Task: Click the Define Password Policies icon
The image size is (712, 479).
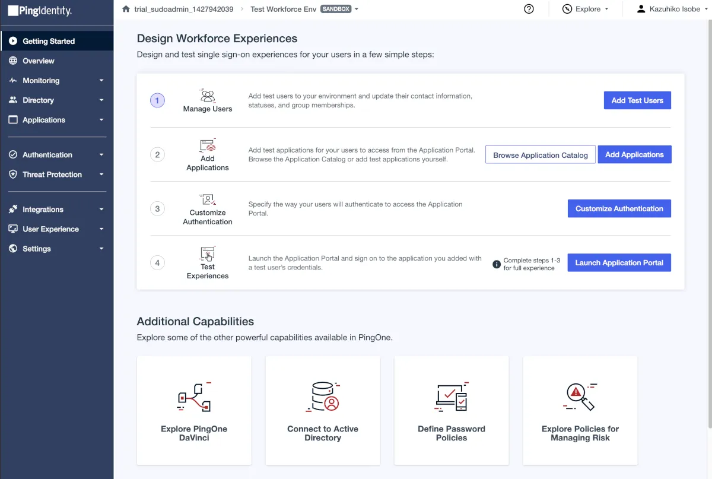Action: point(452,397)
